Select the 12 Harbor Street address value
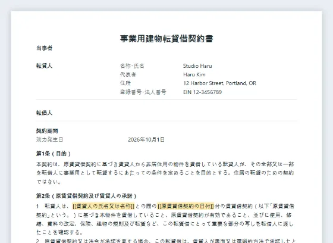This screenshot has height=243, width=333. (219, 83)
